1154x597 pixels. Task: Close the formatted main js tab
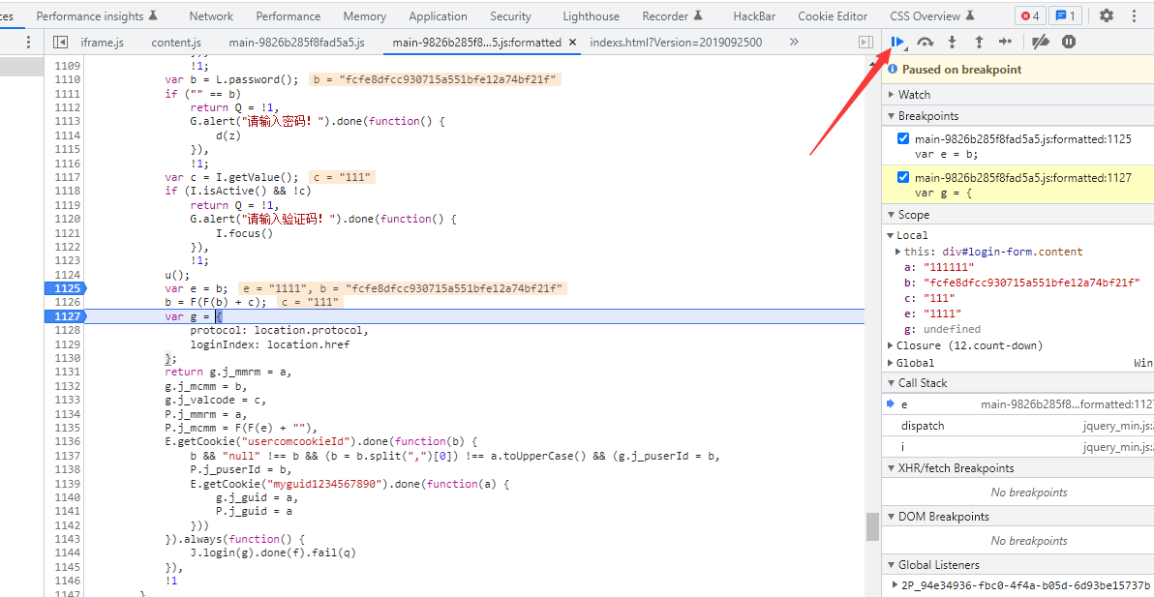[573, 43]
